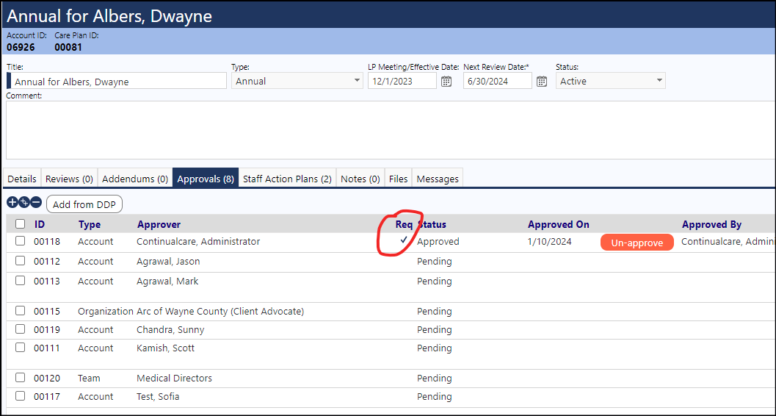Sort by the Approver column header
Image resolution: width=776 pixels, height=416 pixels.
point(159,224)
